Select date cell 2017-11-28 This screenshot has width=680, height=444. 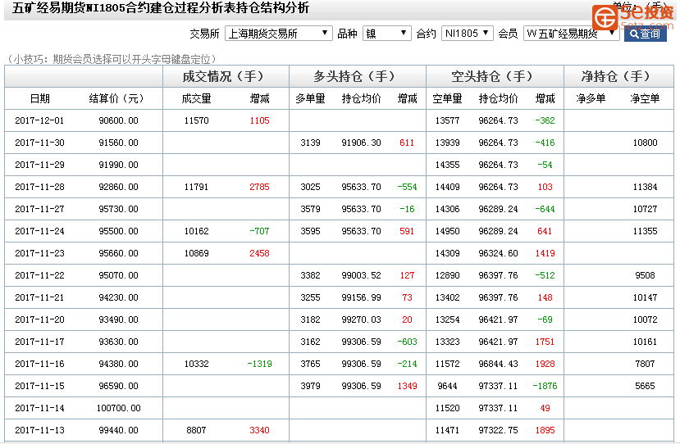(39, 187)
